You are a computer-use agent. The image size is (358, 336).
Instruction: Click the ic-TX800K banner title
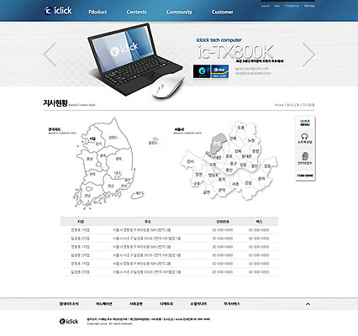pyautogui.click(x=234, y=52)
